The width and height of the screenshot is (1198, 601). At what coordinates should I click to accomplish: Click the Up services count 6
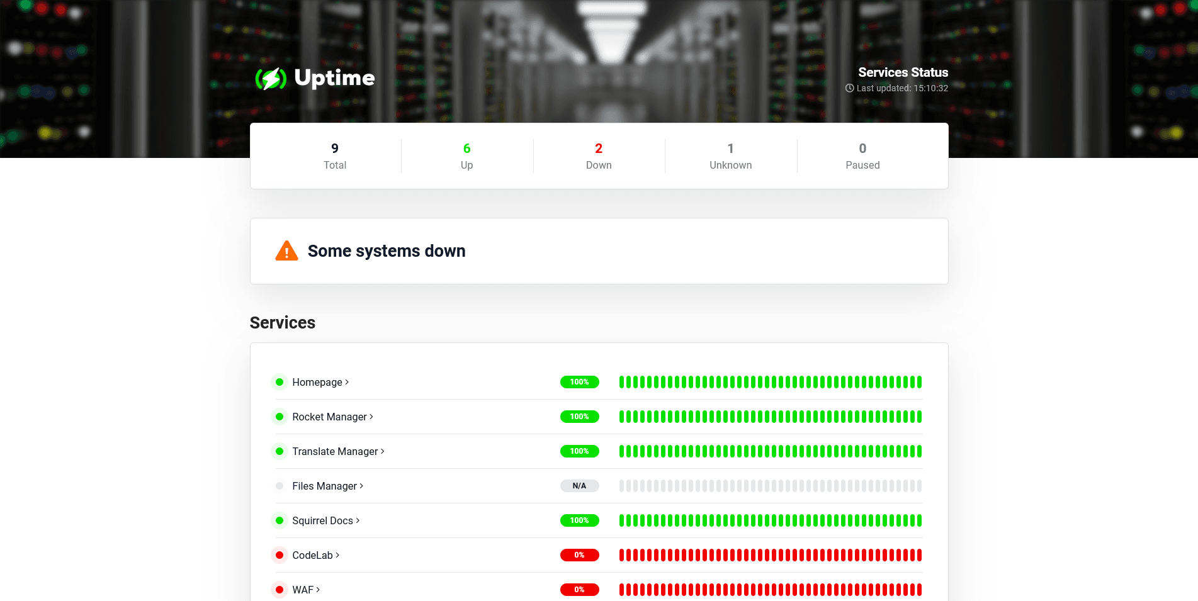(466, 149)
